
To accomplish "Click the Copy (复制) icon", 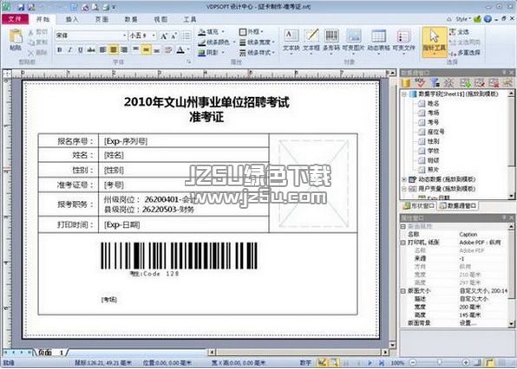I will [31, 42].
